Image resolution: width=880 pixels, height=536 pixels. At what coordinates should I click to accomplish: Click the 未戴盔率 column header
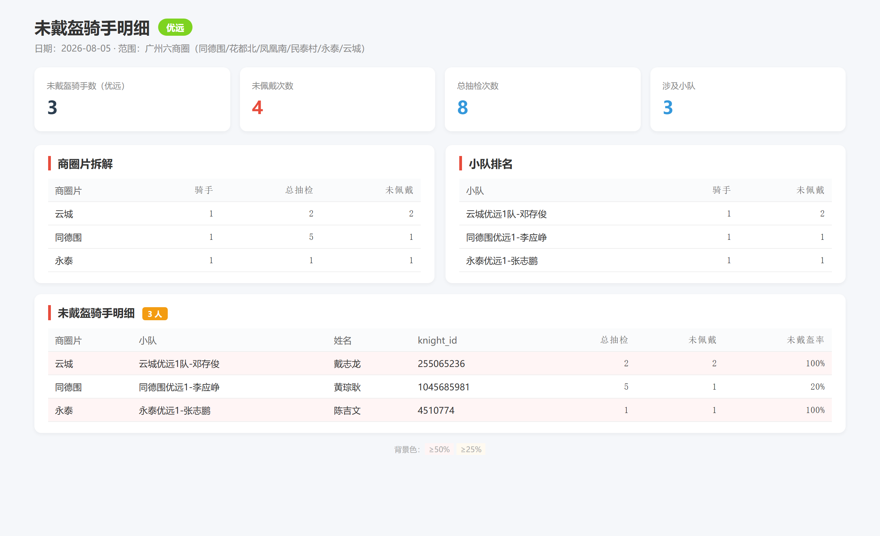[805, 340]
